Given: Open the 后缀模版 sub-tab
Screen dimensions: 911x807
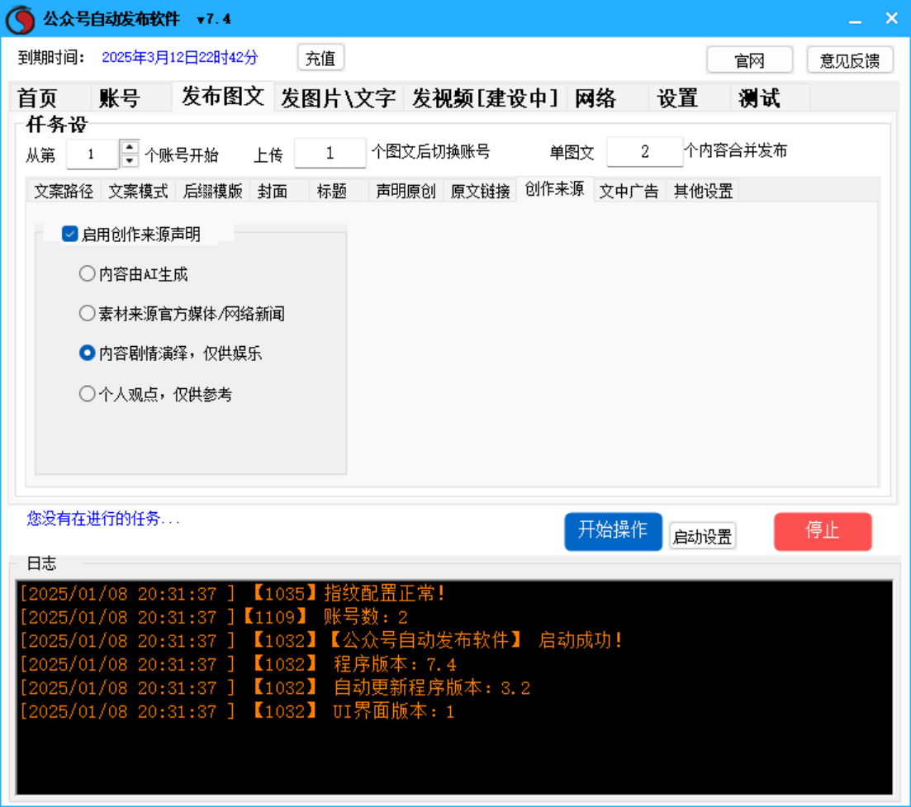Looking at the screenshot, I should click(x=212, y=191).
